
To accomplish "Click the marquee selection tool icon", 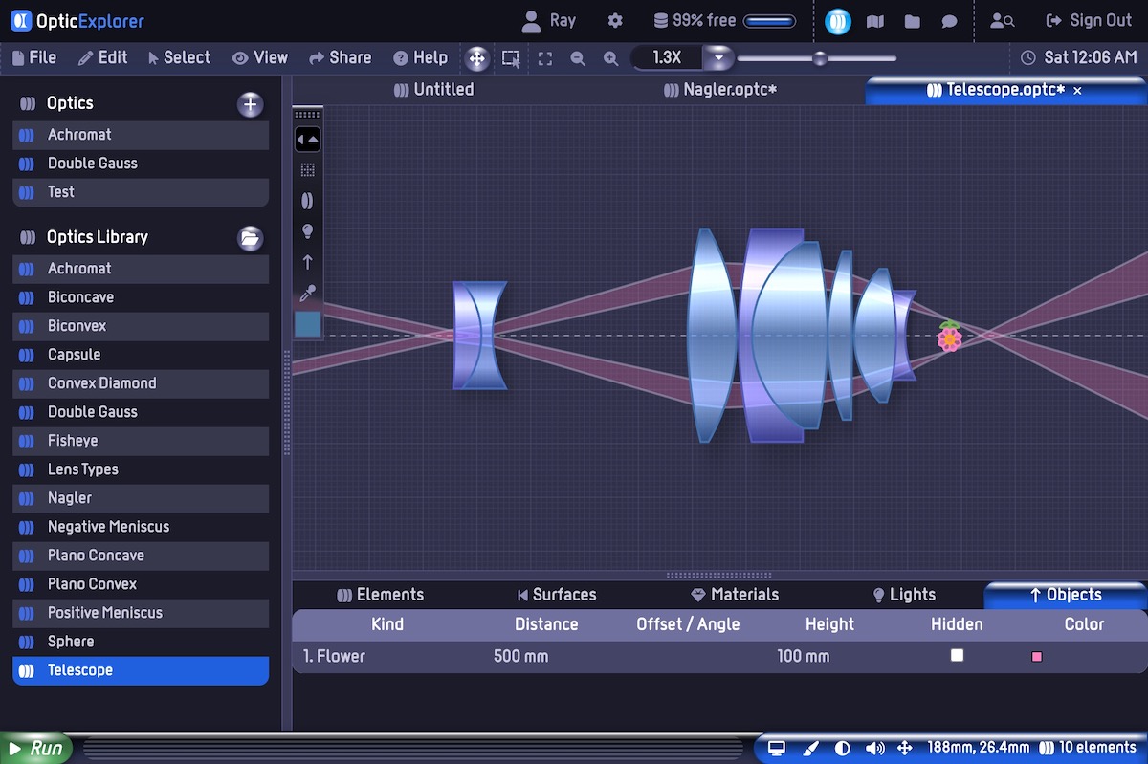I will tap(511, 58).
